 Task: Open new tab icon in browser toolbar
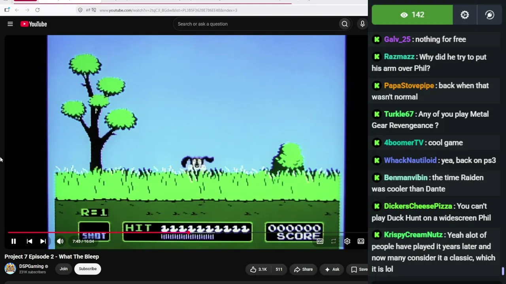click(7, 10)
